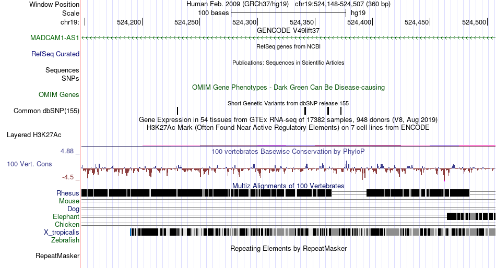Click the GTEx Gene Expression track title

[288, 120]
